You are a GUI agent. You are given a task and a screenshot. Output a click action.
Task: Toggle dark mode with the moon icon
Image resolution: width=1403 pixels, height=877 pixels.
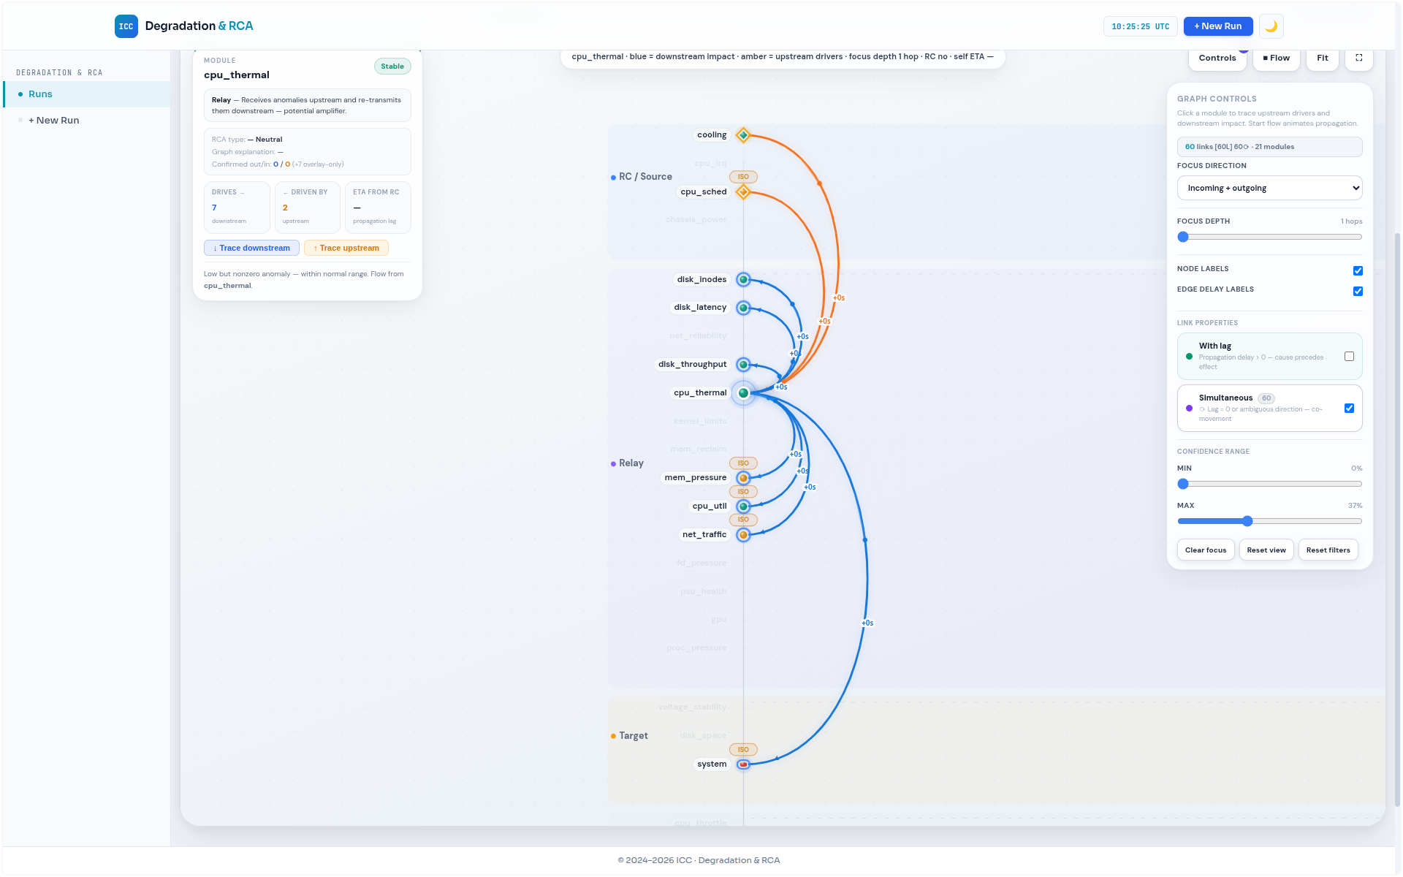[1270, 26]
